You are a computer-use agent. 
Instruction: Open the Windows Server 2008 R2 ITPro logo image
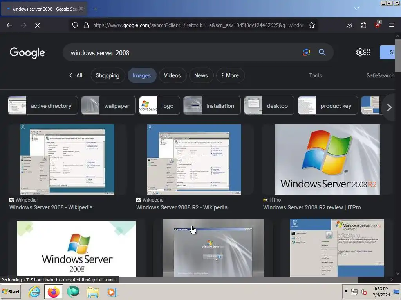click(327, 159)
